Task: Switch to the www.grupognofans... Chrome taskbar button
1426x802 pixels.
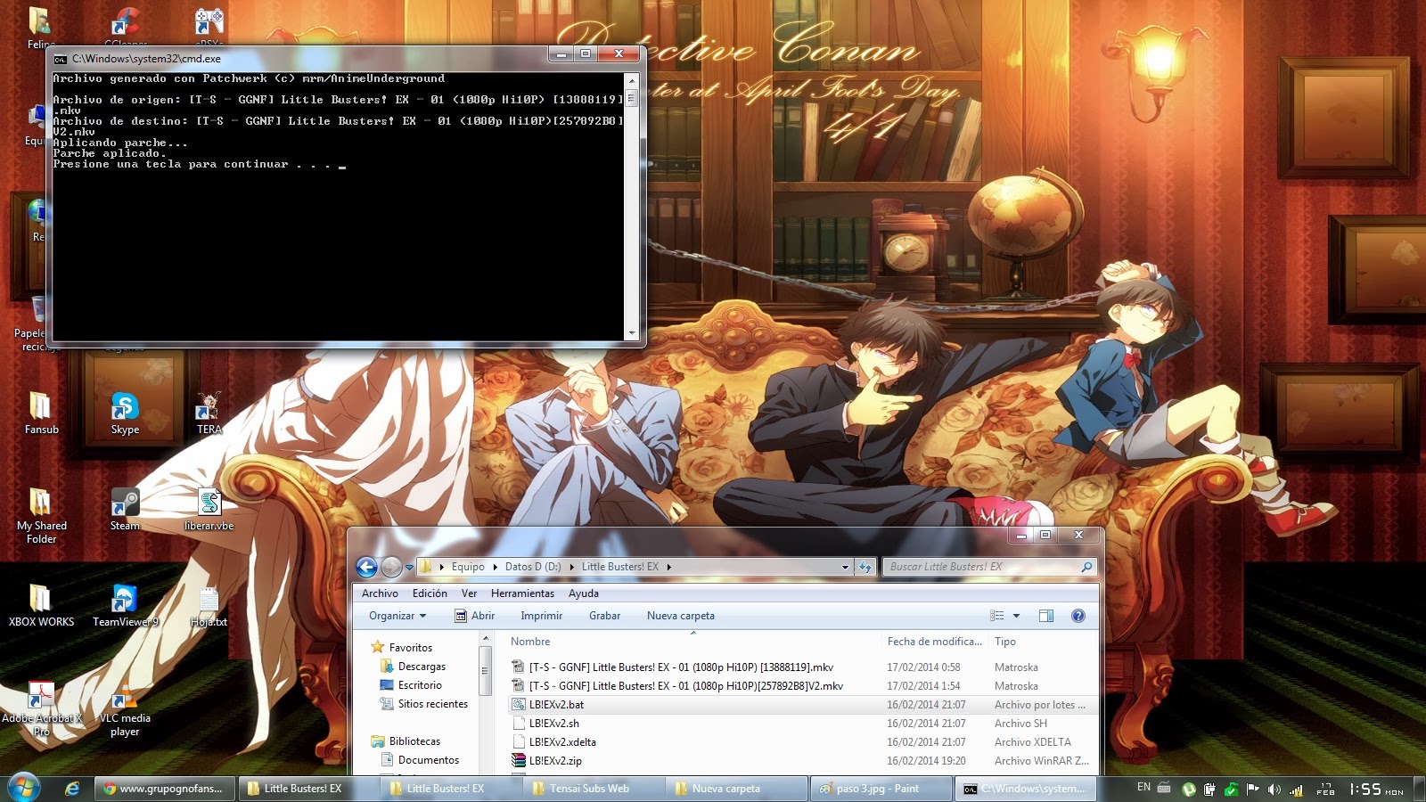Action: (166, 789)
